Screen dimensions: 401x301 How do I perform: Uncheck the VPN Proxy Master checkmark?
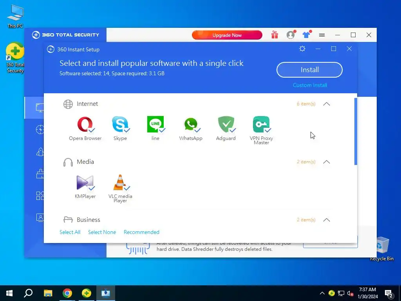(x=268, y=130)
